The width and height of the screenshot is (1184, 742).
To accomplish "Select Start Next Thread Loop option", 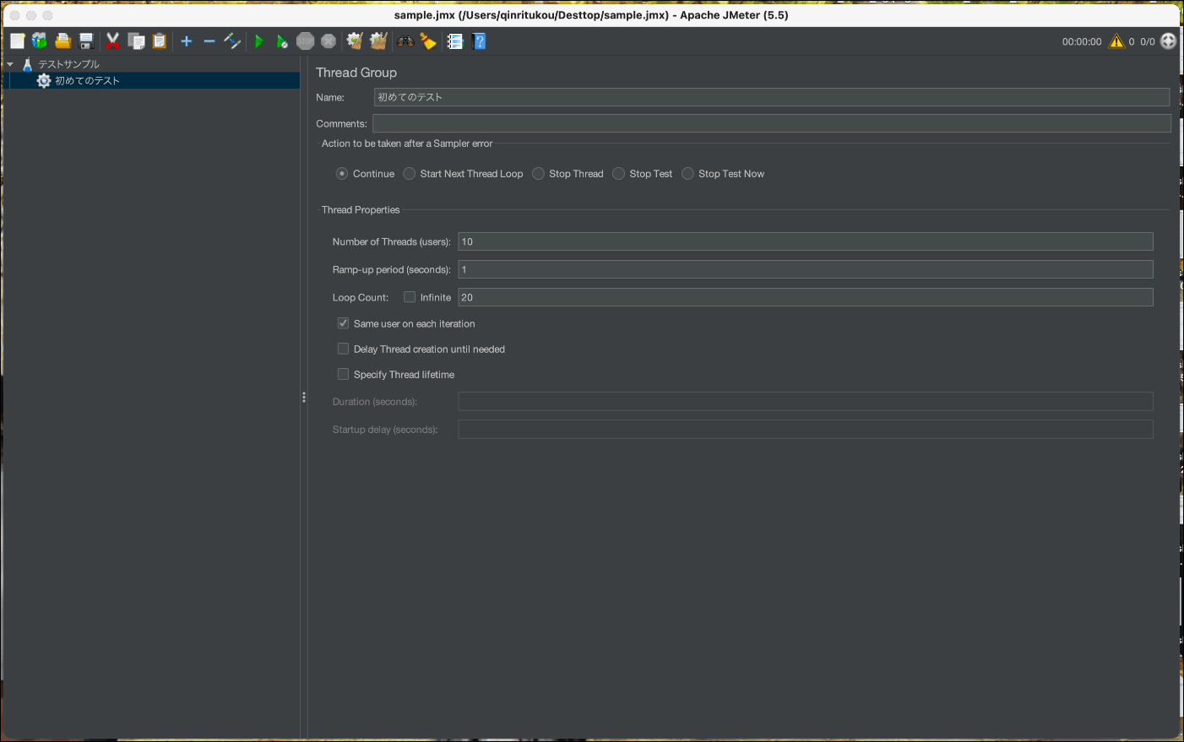I will click(x=410, y=174).
